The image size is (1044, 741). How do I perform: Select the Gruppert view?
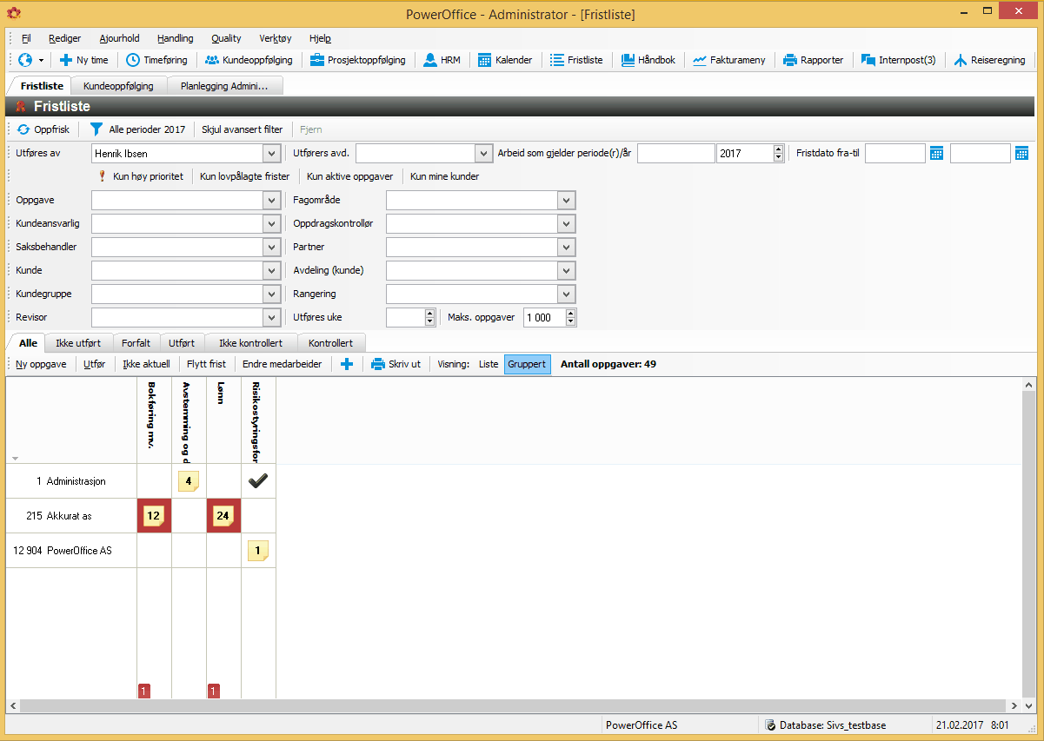527,364
